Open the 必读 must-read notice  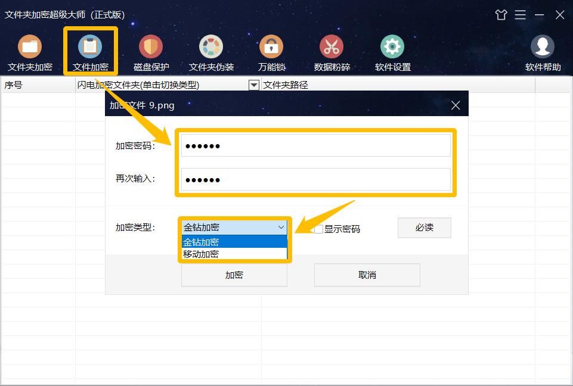coord(424,228)
